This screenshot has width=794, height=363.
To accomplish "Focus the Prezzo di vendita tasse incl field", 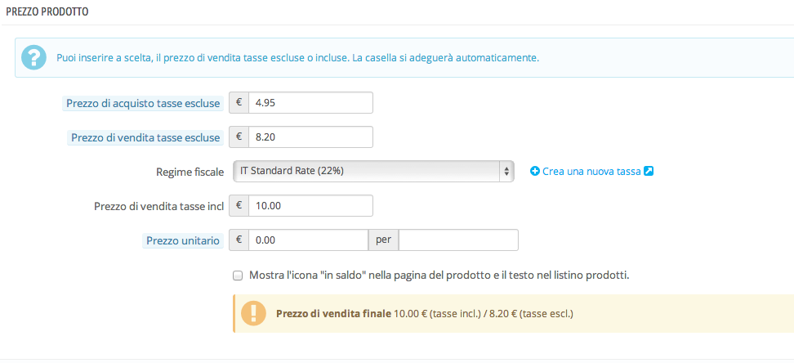I will (x=310, y=206).
